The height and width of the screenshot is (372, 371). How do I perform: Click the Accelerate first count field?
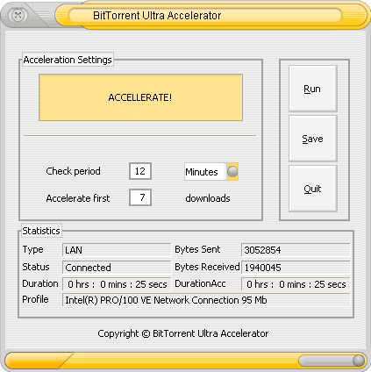point(140,197)
